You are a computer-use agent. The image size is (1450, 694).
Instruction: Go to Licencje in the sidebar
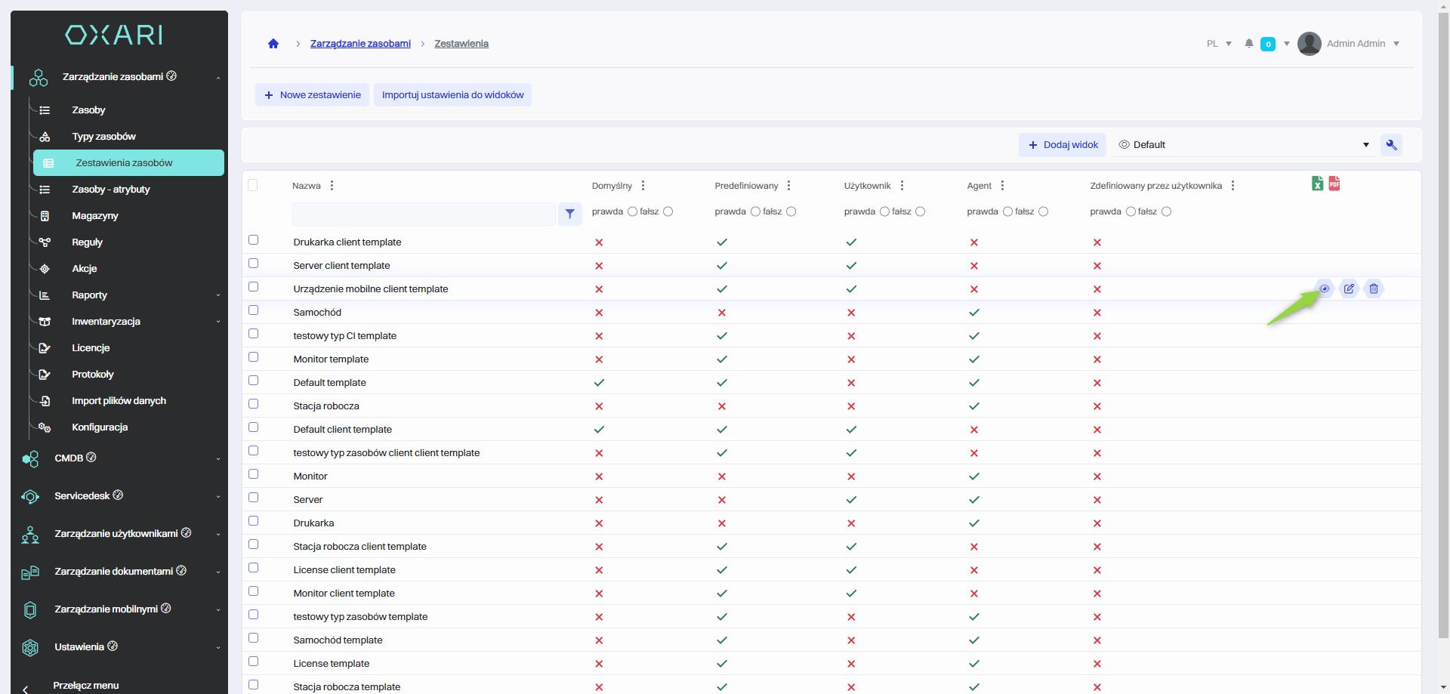click(x=91, y=348)
